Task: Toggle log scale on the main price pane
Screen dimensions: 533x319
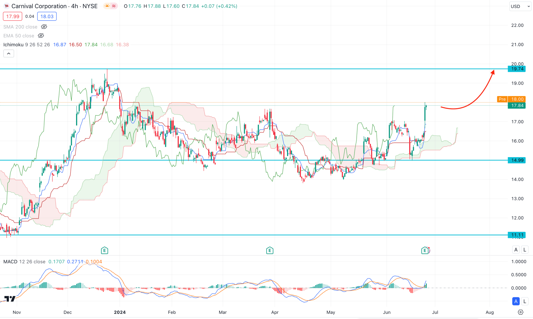Action: [525, 250]
